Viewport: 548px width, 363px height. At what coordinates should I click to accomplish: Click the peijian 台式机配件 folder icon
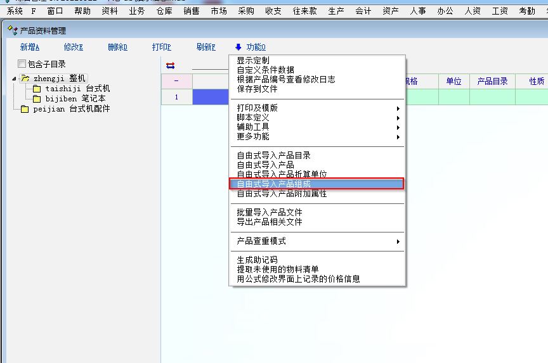[x=25, y=109]
